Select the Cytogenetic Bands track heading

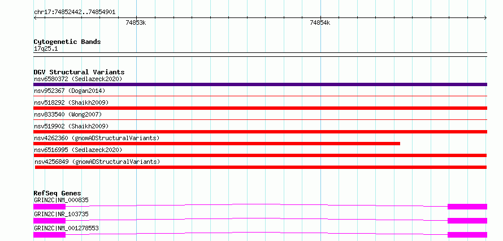point(67,42)
